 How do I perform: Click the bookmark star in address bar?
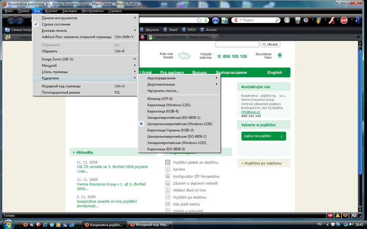[x=199, y=20]
